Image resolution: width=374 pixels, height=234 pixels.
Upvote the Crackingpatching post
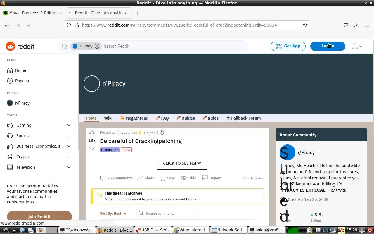point(92,133)
